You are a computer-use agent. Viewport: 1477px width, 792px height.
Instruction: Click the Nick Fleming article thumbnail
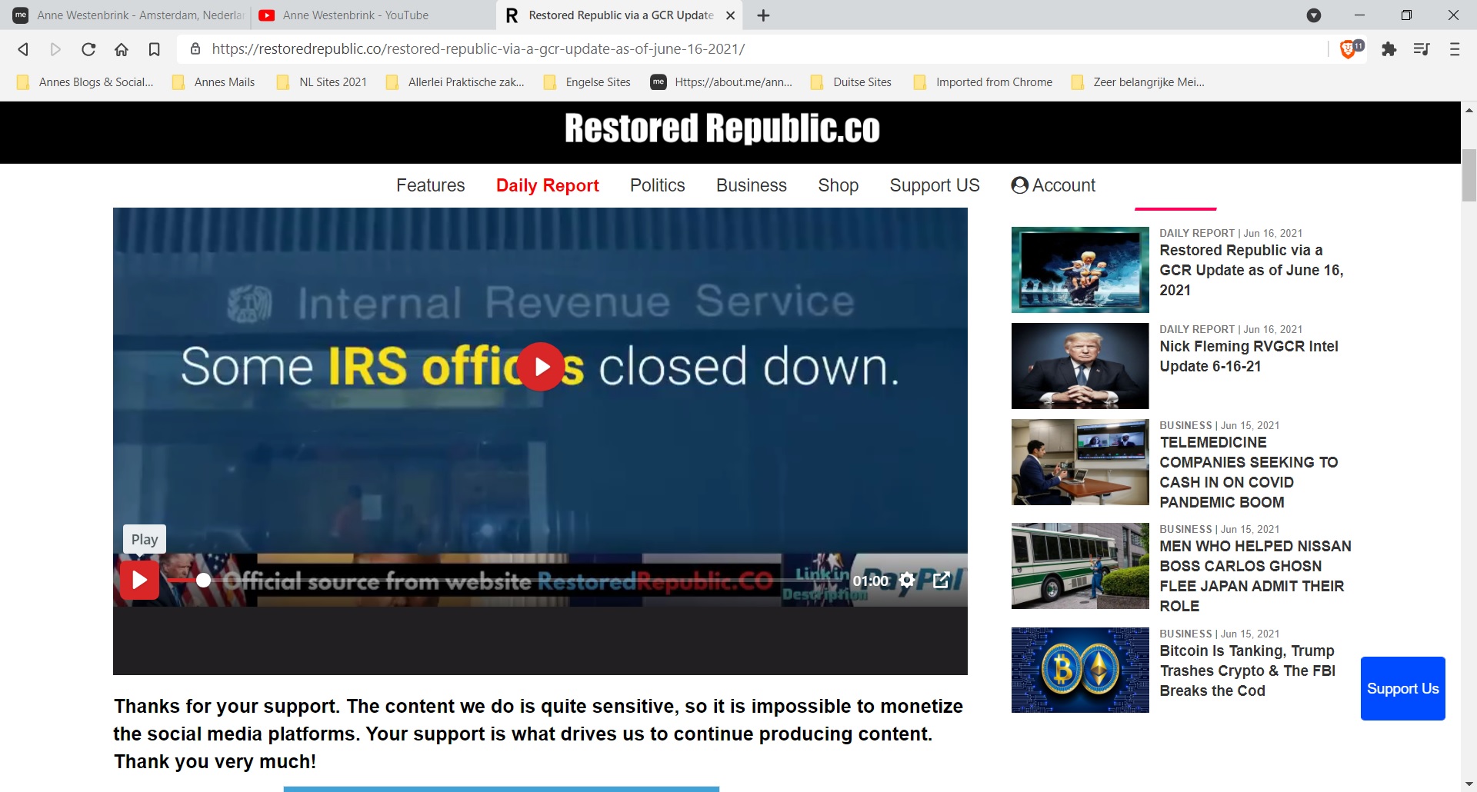point(1080,366)
